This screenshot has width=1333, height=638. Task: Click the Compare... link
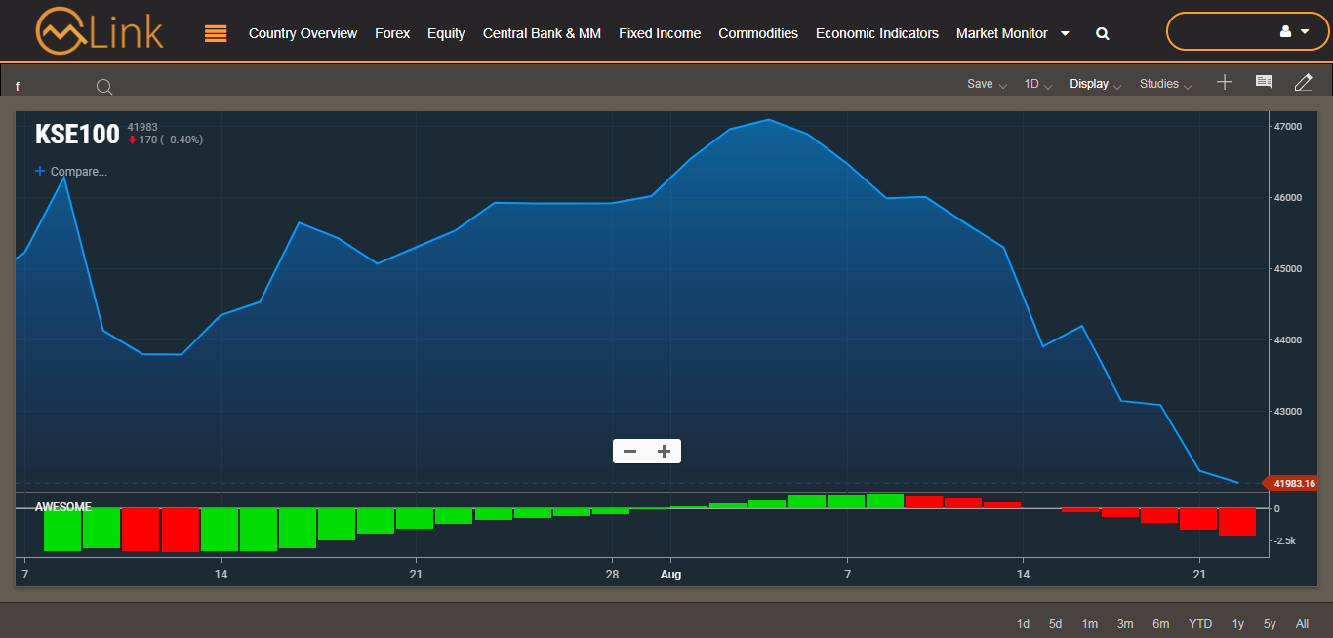(79, 172)
